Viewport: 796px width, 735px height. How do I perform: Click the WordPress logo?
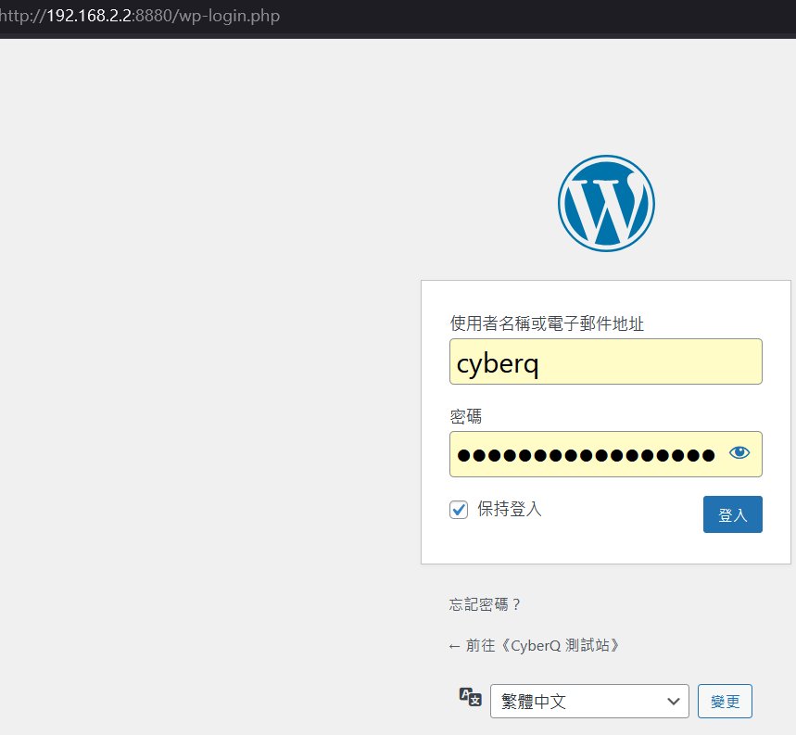pos(606,203)
